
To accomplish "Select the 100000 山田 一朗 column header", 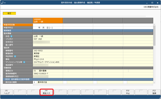I will (48, 20).
